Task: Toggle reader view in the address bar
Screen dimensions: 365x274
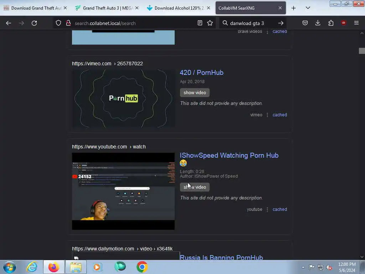Action: 200,23
